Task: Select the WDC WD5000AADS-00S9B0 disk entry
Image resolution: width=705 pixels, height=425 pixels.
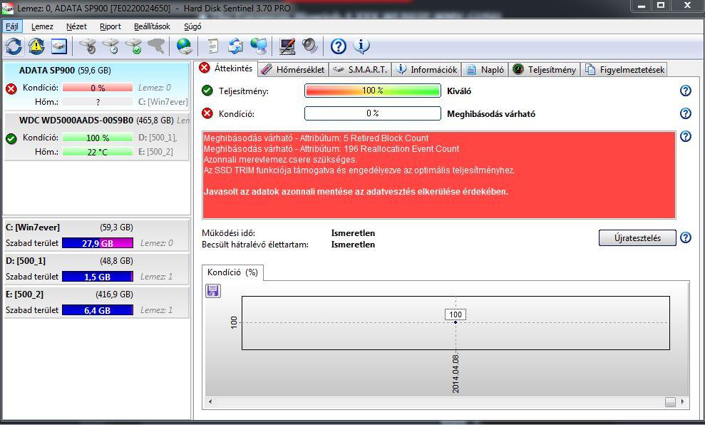Action: [97, 136]
